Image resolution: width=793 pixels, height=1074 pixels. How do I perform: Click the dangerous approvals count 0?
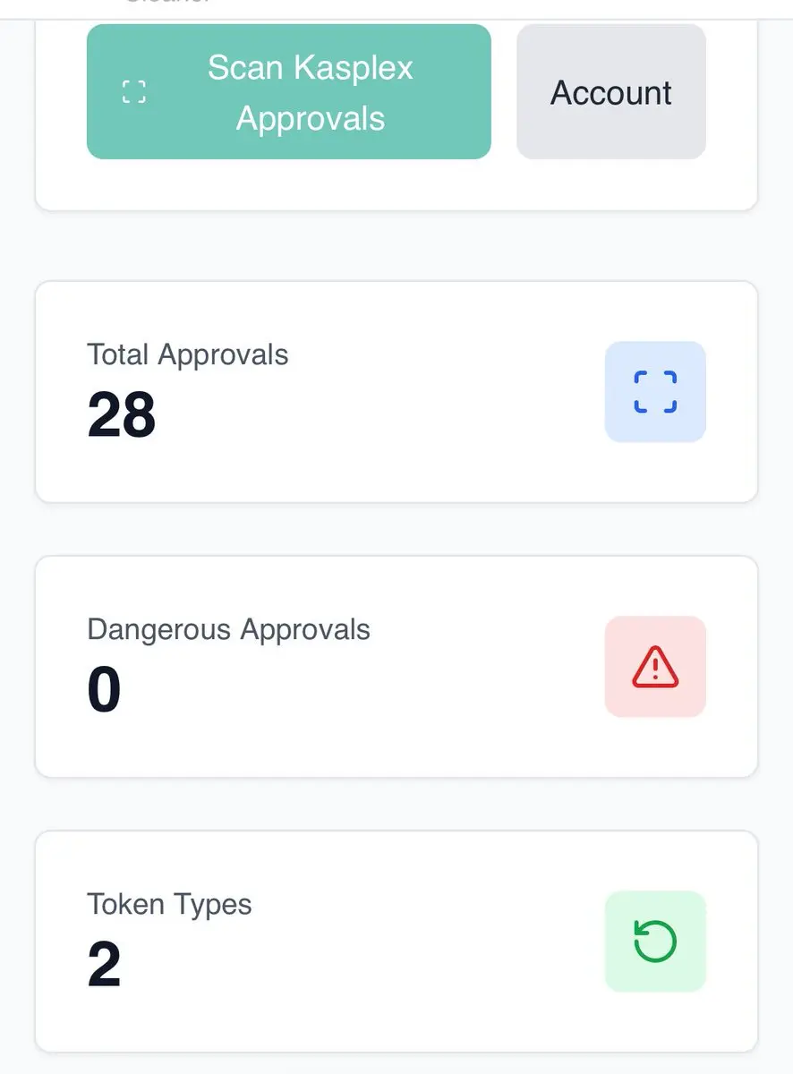104,690
